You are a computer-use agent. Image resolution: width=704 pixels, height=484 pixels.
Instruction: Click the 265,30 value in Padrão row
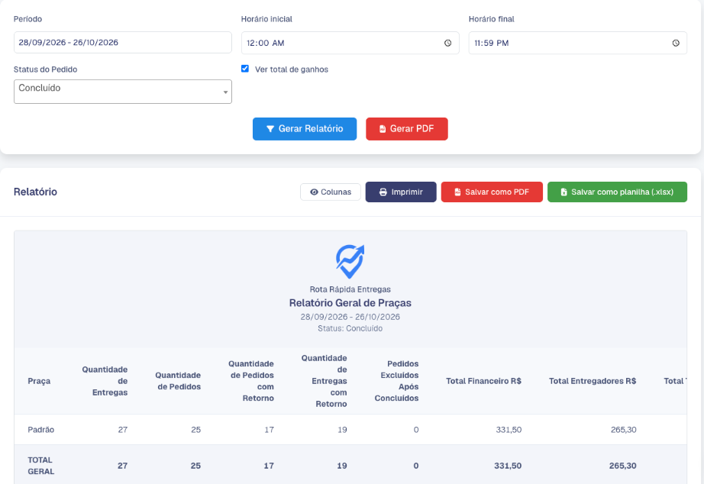[624, 430]
